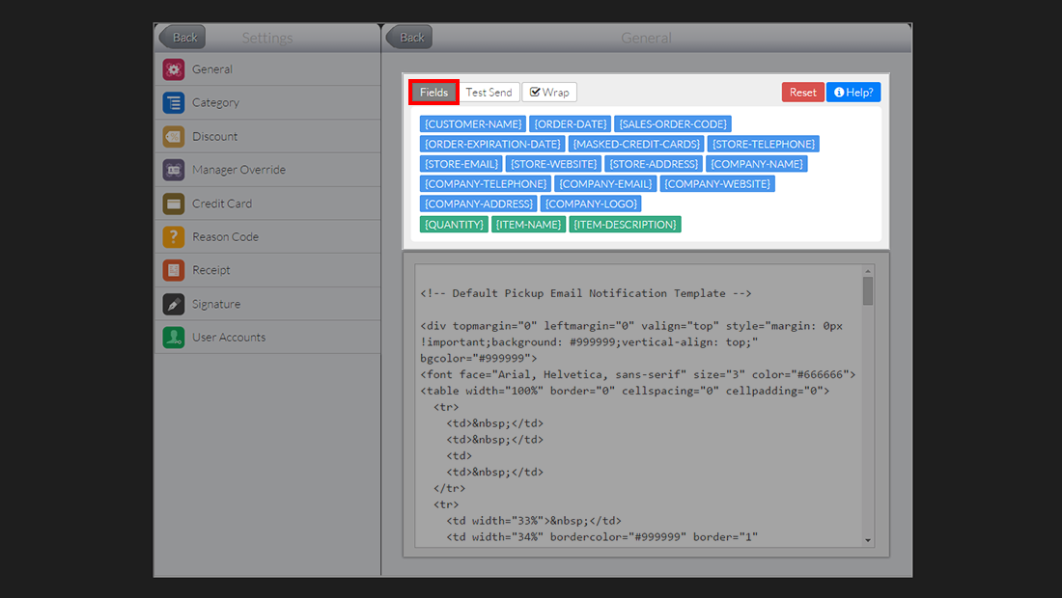Image resolution: width=1062 pixels, height=598 pixels.
Task: Select the Discount tag icon
Action: point(174,137)
